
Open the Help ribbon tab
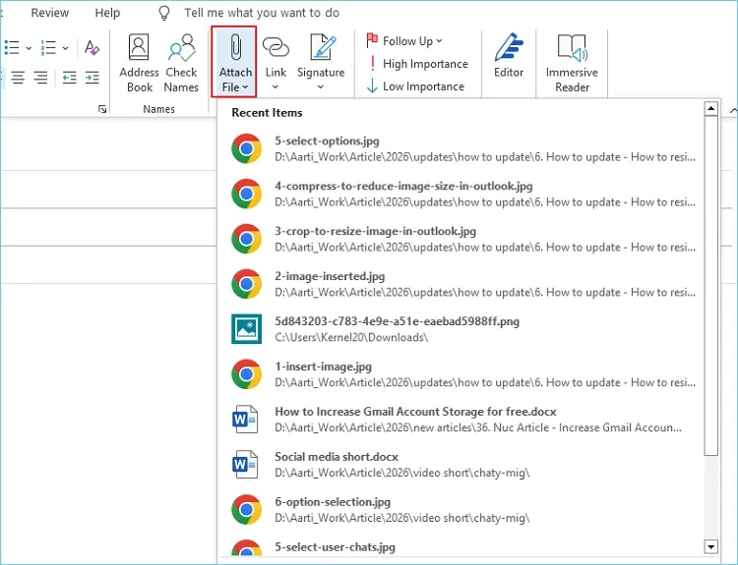tap(107, 13)
